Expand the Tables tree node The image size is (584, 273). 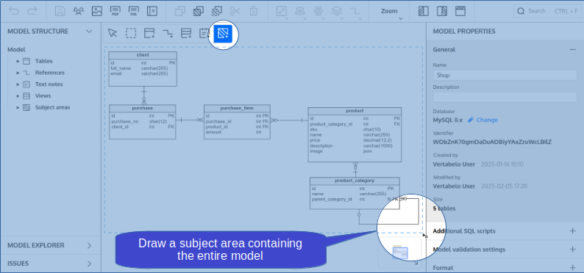tap(18, 62)
